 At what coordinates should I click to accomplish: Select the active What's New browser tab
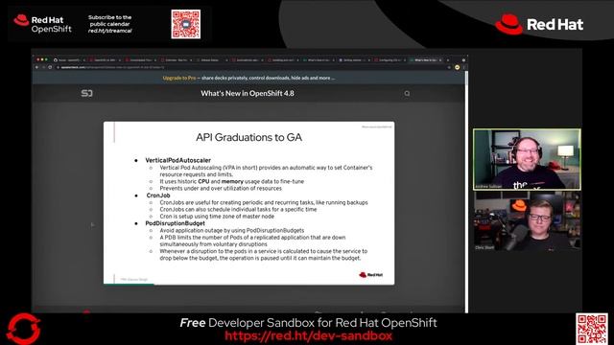click(426, 60)
